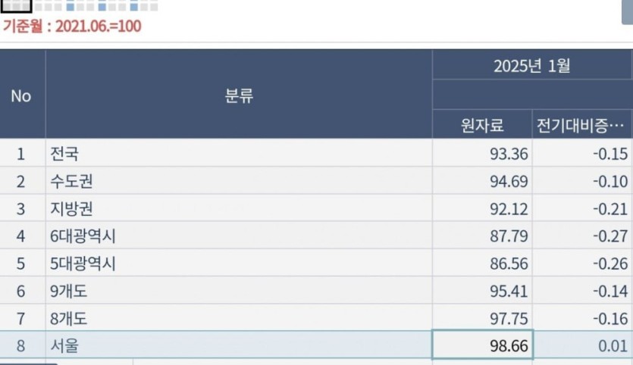Screen dimensions: 633x365
Task: Select the 2025년 1월 header cell
Action: coord(531,66)
